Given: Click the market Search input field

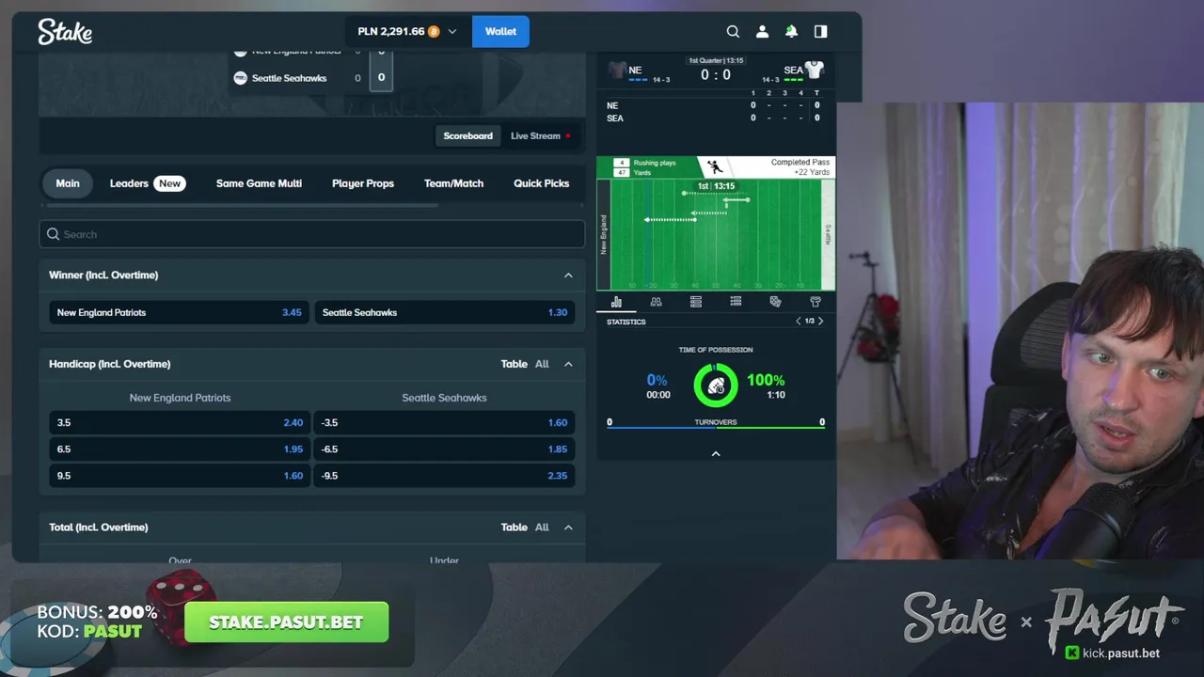Looking at the screenshot, I should point(311,234).
